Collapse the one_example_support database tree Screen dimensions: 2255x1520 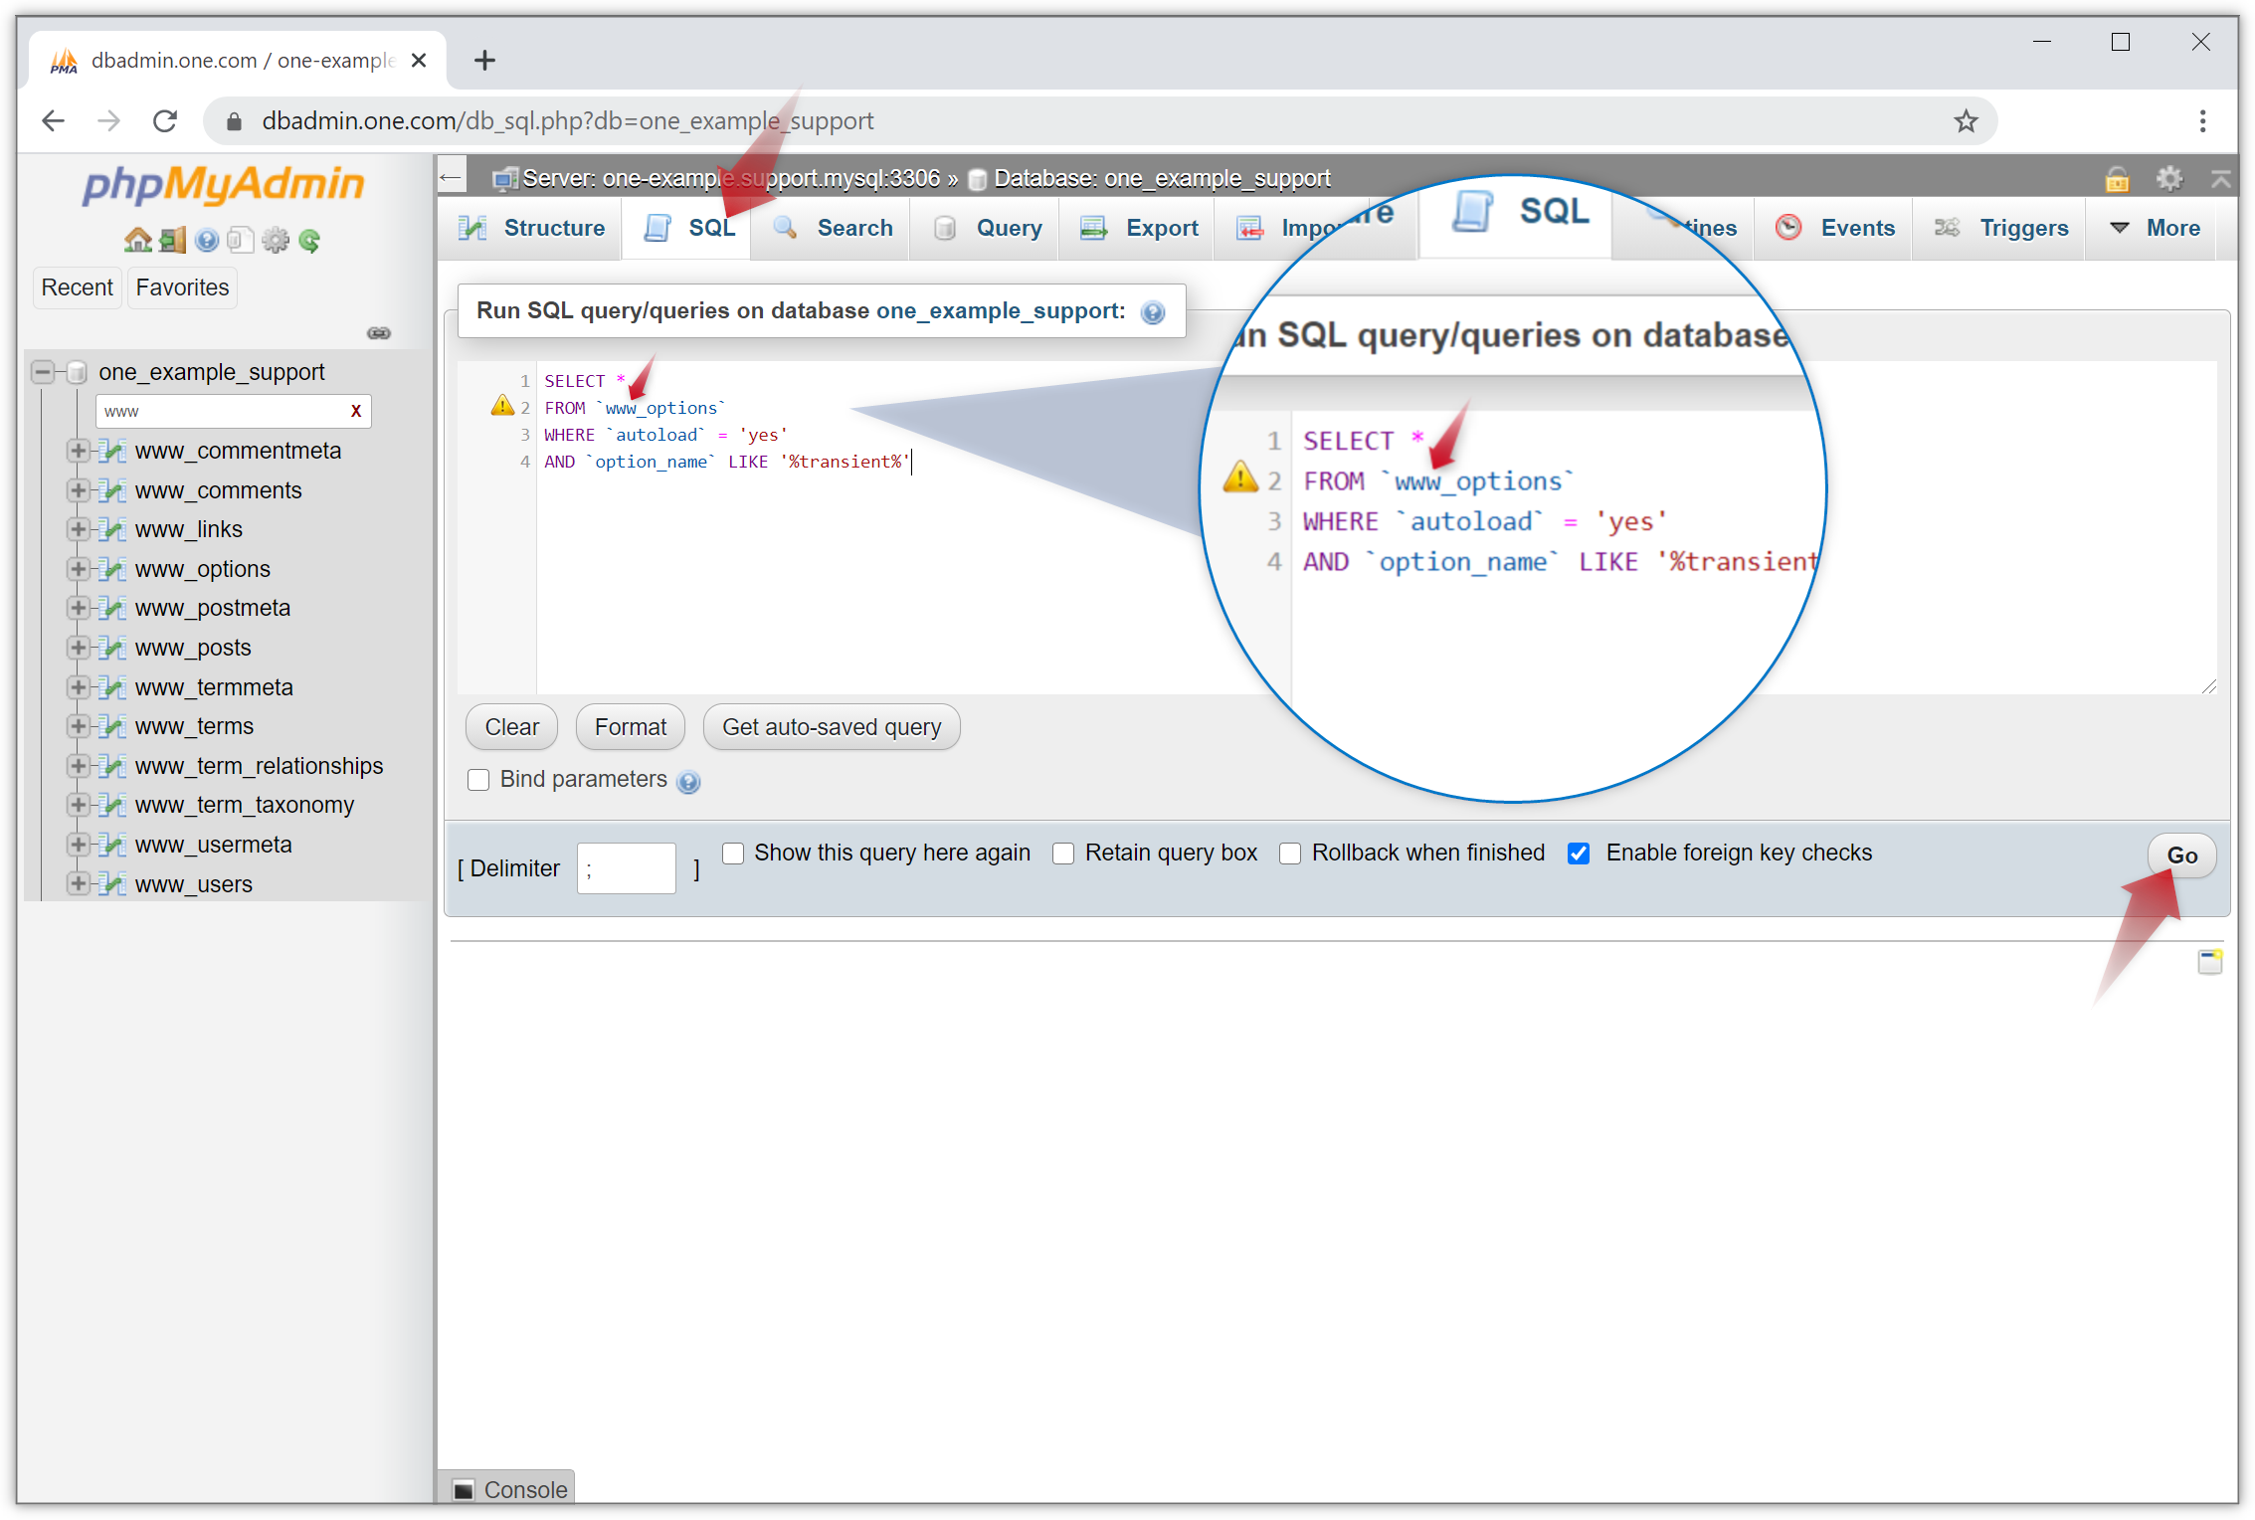pyautogui.click(x=43, y=372)
